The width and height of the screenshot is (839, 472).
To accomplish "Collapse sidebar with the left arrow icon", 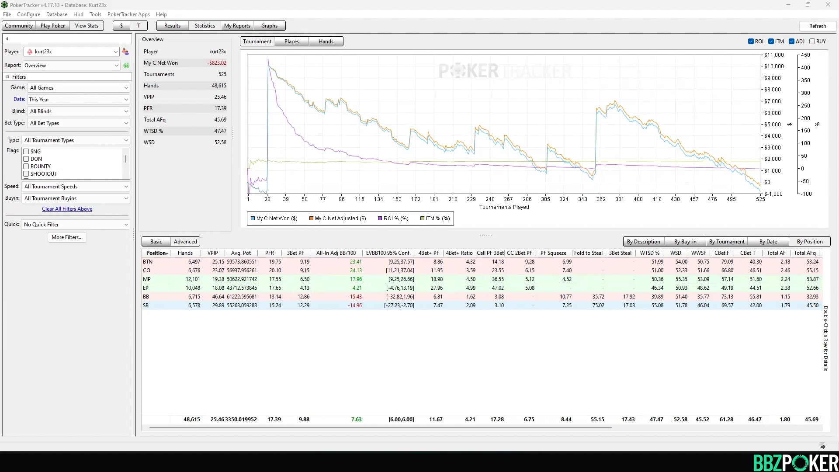I will click(x=7, y=39).
